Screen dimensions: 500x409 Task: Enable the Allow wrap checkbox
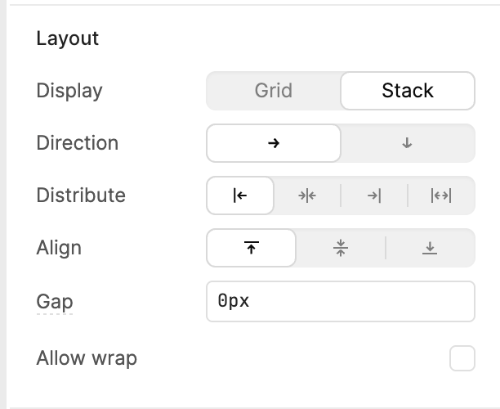point(462,358)
